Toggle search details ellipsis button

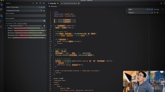pyautogui.click(x=44, y=13)
